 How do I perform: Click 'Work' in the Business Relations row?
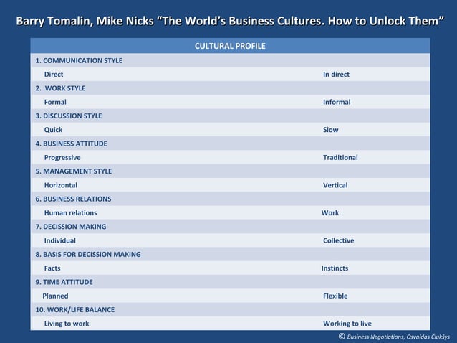(330, 213)
